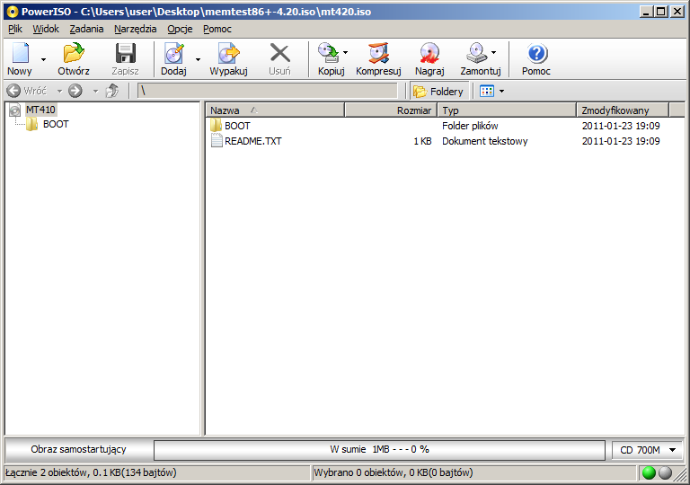The width and height of the screenshot is (690, 485).
Task: Click the capacity progress bar W sumie 1MB
Action: [379, 450]
